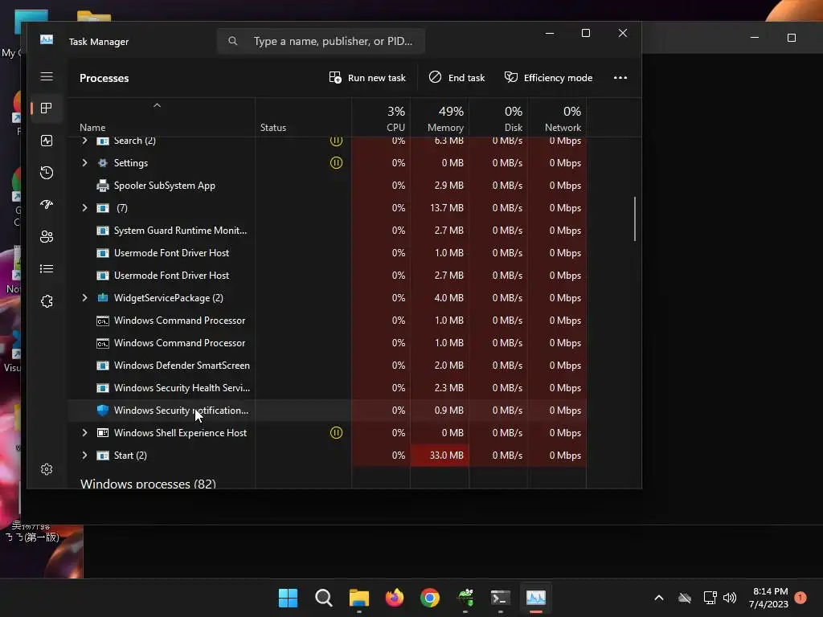Open the Details list sidebar icon
The width and height of the screenshot is (823, 617).
(x=46, y=268)
